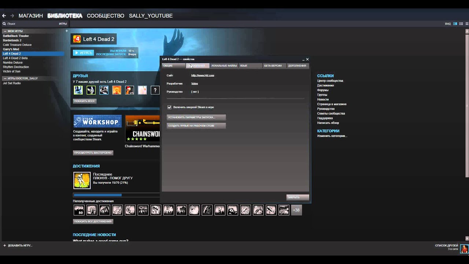
Task: Open the Valve developer link
Action: (x=195, y=84)
